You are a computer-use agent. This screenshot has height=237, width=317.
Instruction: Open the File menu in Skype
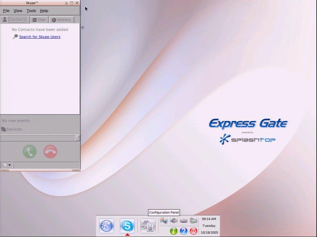click(6, 10)
